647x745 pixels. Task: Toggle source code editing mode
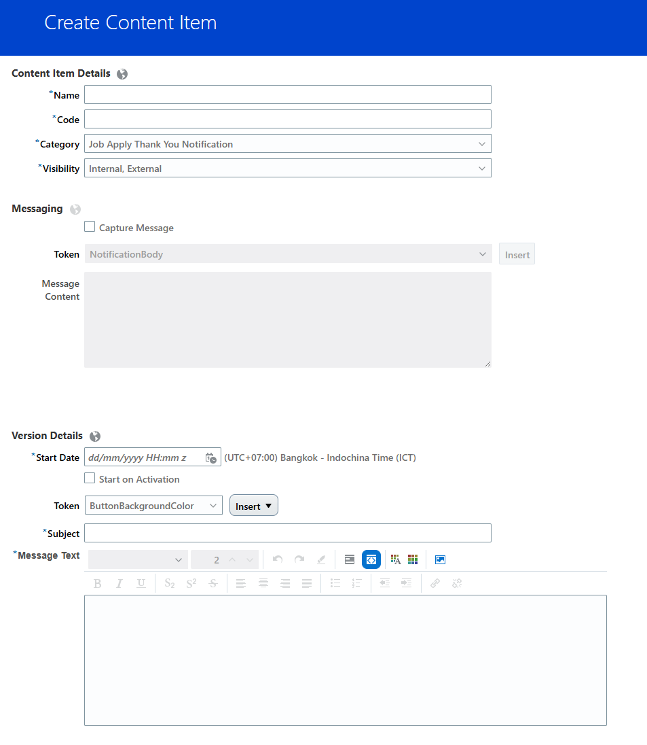coord(371,559)
